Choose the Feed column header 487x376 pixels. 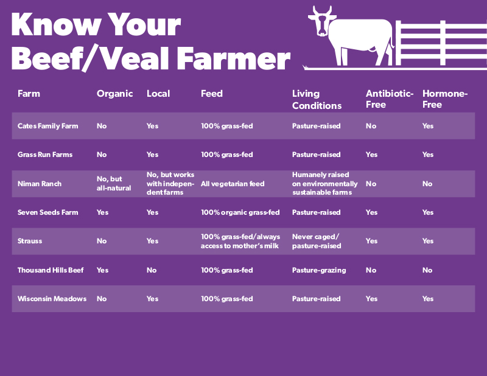pos(212,94)
